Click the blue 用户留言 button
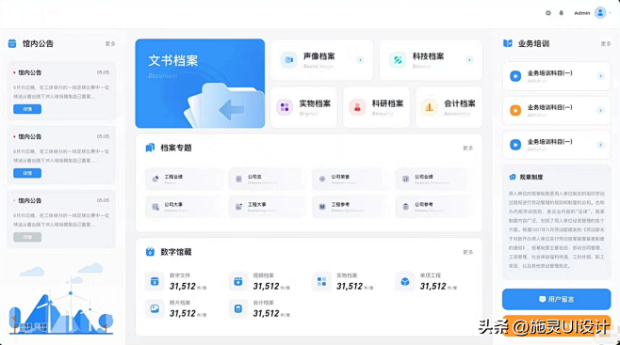Screen dimensions: 620x345 pos(556,299)
